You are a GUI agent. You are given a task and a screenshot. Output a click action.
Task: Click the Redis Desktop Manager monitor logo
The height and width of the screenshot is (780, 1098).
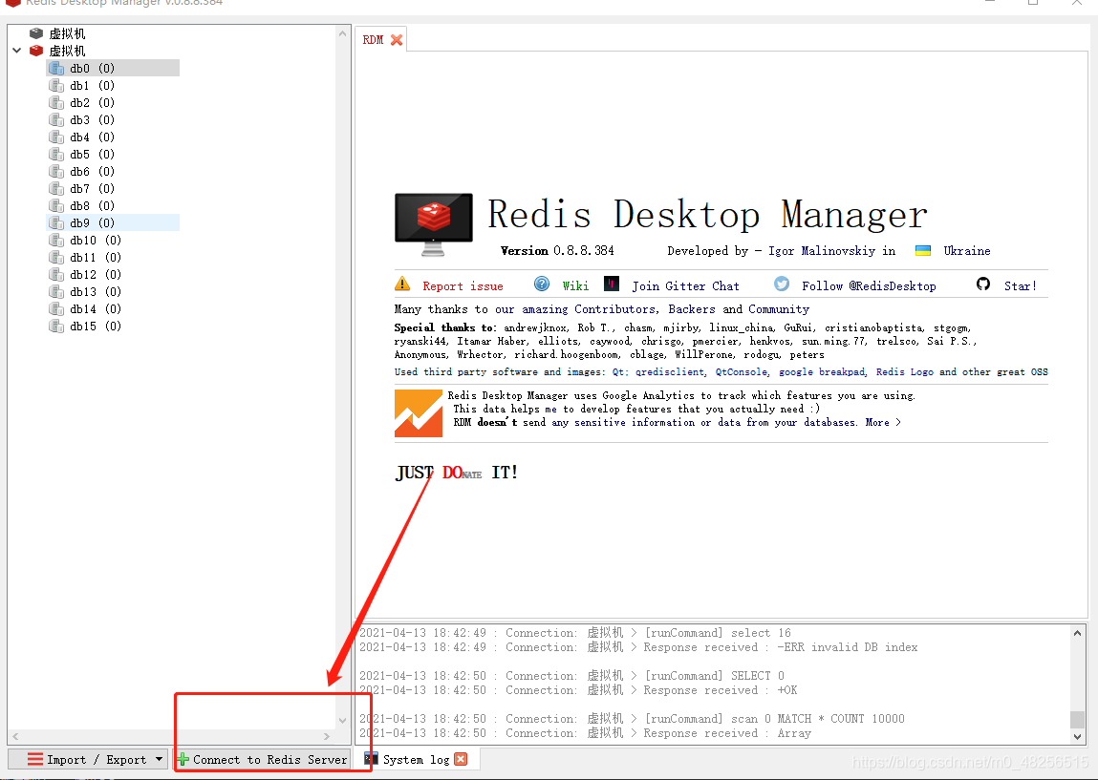click(434, 225)
